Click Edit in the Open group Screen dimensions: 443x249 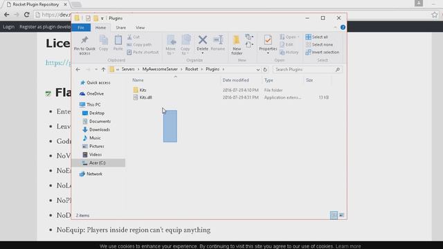[286, 44]
